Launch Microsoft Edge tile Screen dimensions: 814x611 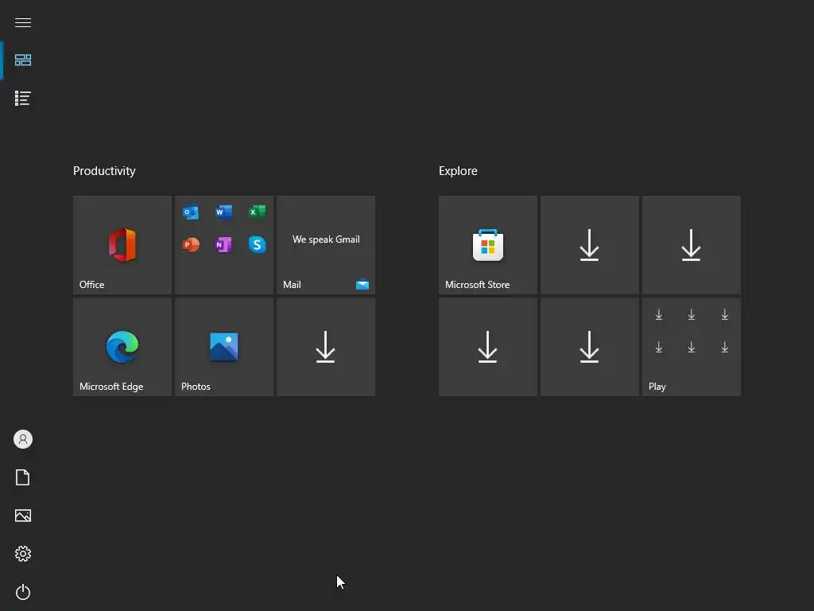pyautogui.click(x=122, y=347)
